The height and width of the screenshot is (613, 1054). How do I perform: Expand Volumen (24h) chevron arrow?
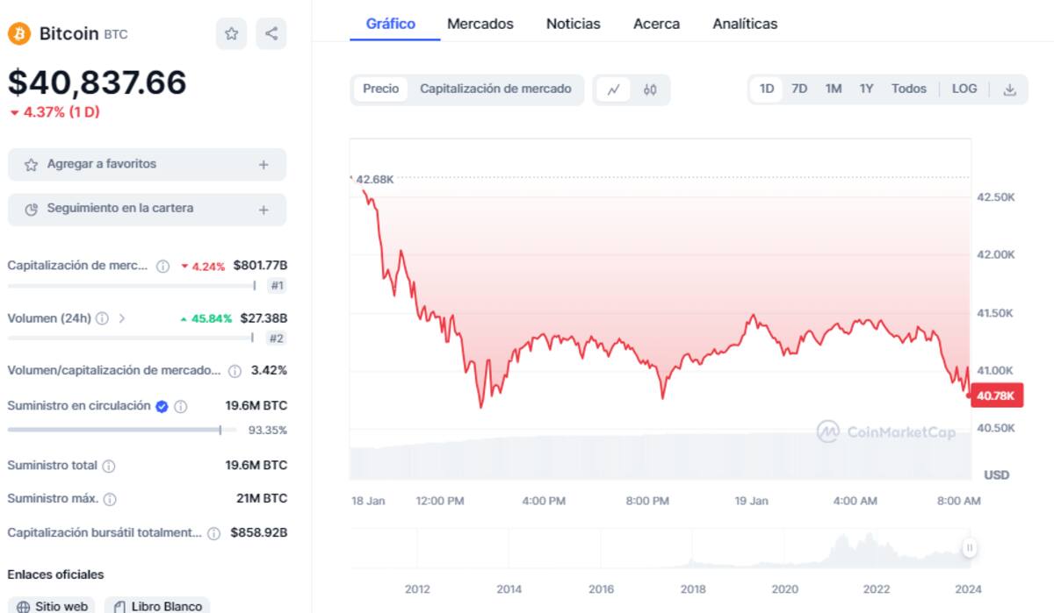pyautogui.click(x=122, y=318)
